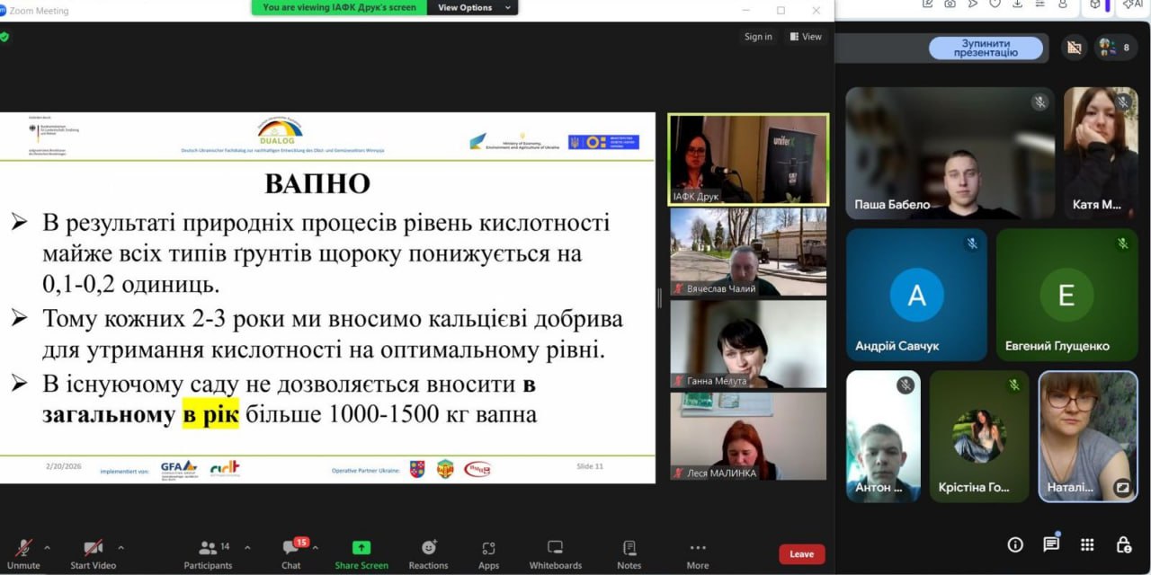Screen dimensions: 1151x575
Task: Open Whiteboards in Zoom
Action: [555, 554]
